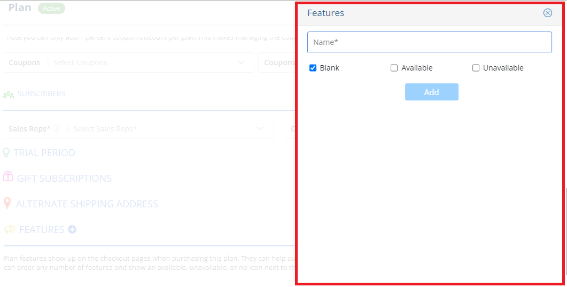Click the location pin icon for Alternate Shipping

tap(7, 203)
